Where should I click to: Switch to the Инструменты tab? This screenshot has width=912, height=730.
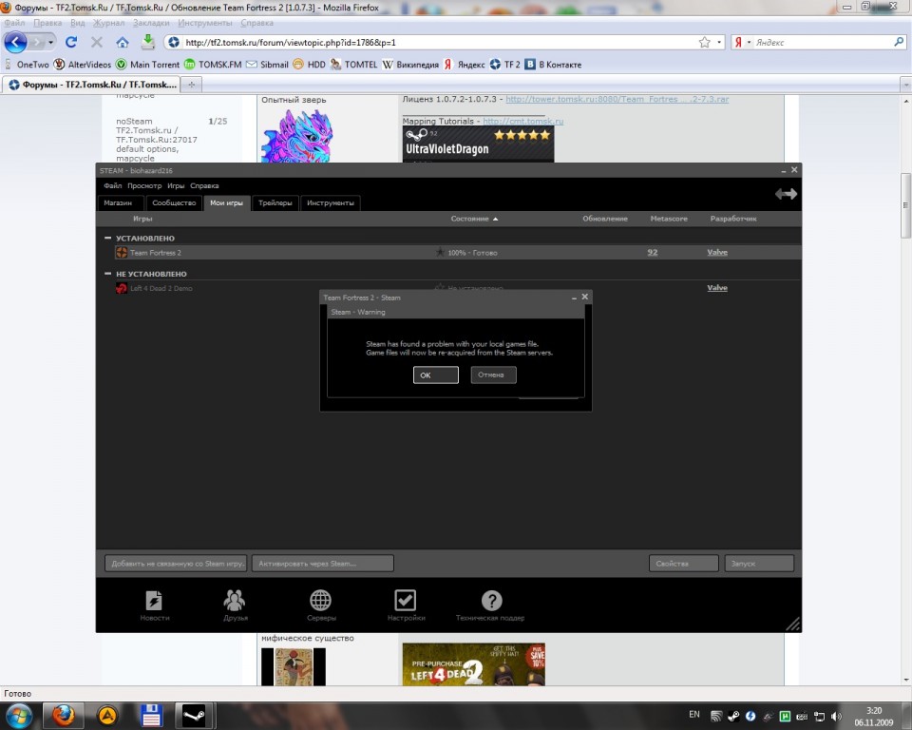pyautogui.click(x=331, y=202)
